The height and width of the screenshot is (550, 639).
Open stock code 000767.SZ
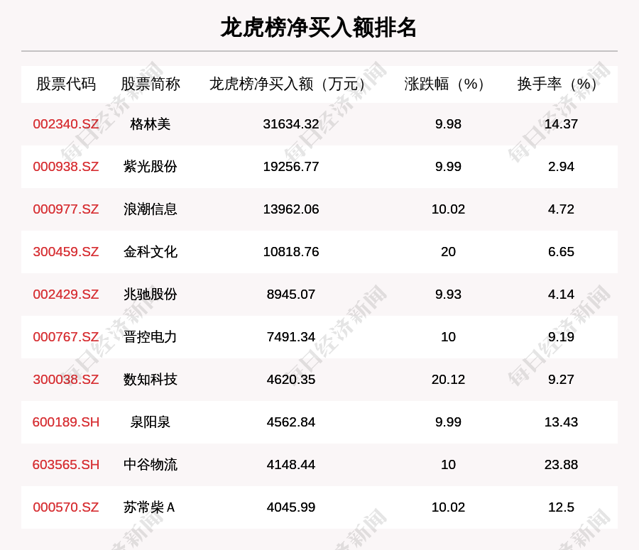66,337
